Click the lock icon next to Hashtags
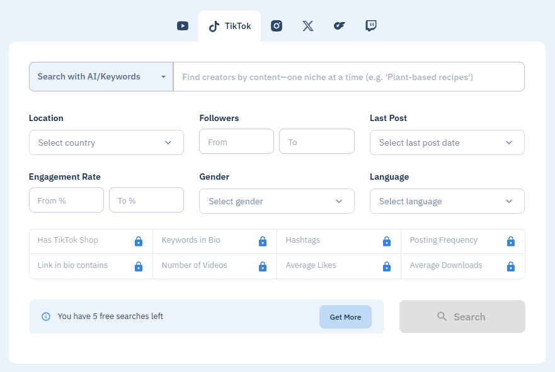The width and height of the screenshot is (555, 372). (x=387, y=241)
